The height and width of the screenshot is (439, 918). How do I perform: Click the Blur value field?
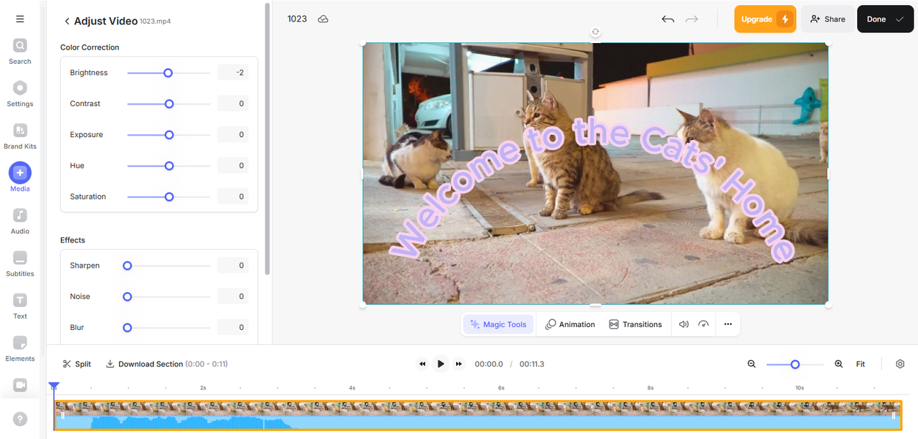coord(233,327)
